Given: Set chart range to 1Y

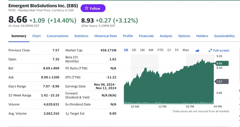Looking at the screenshot, I should coord(169,50).
